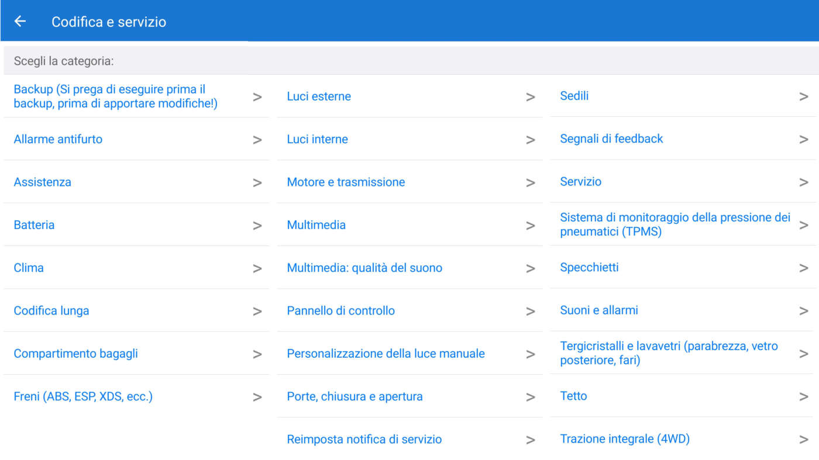Open Motore e trasmissione

pyautogui.click(x=346, y=182)
